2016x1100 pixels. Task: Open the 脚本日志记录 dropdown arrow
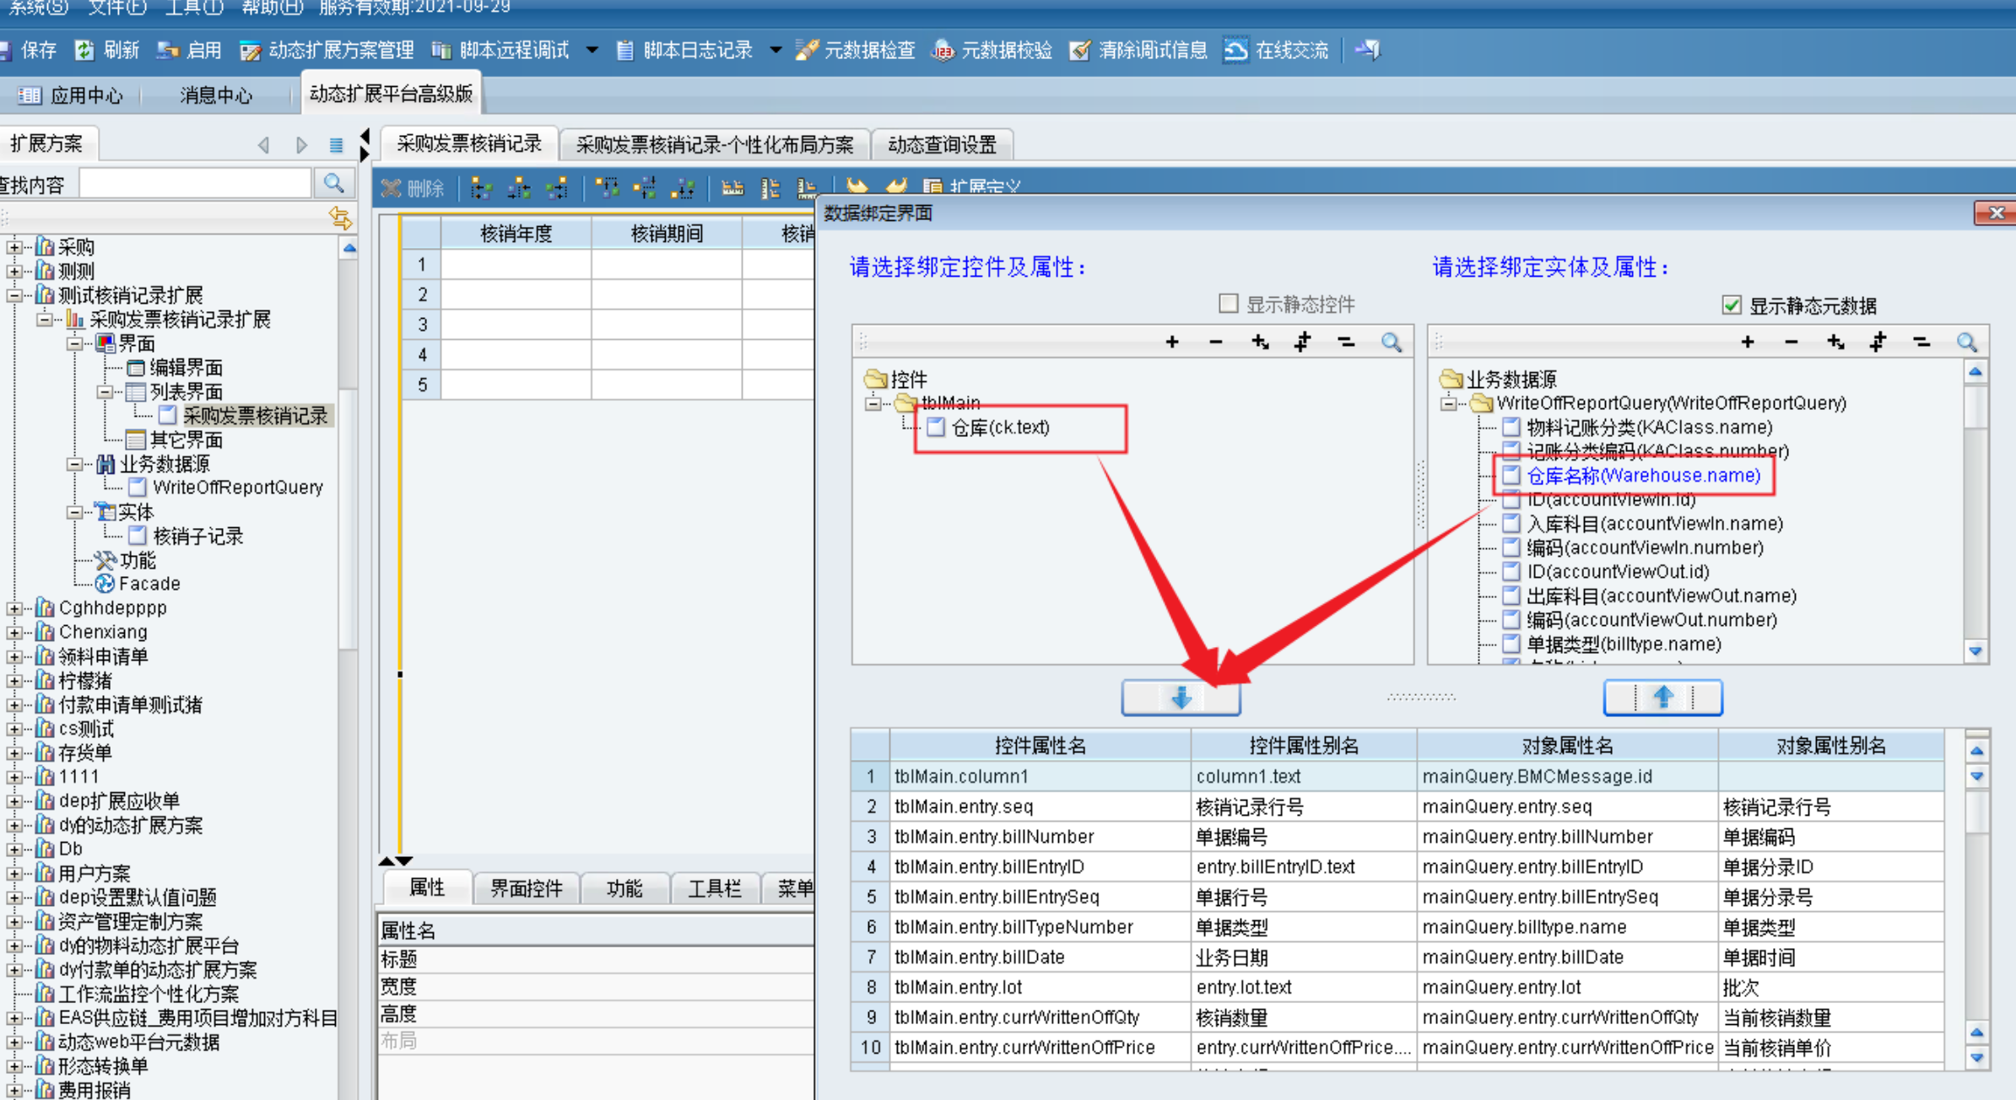(776, 51)
